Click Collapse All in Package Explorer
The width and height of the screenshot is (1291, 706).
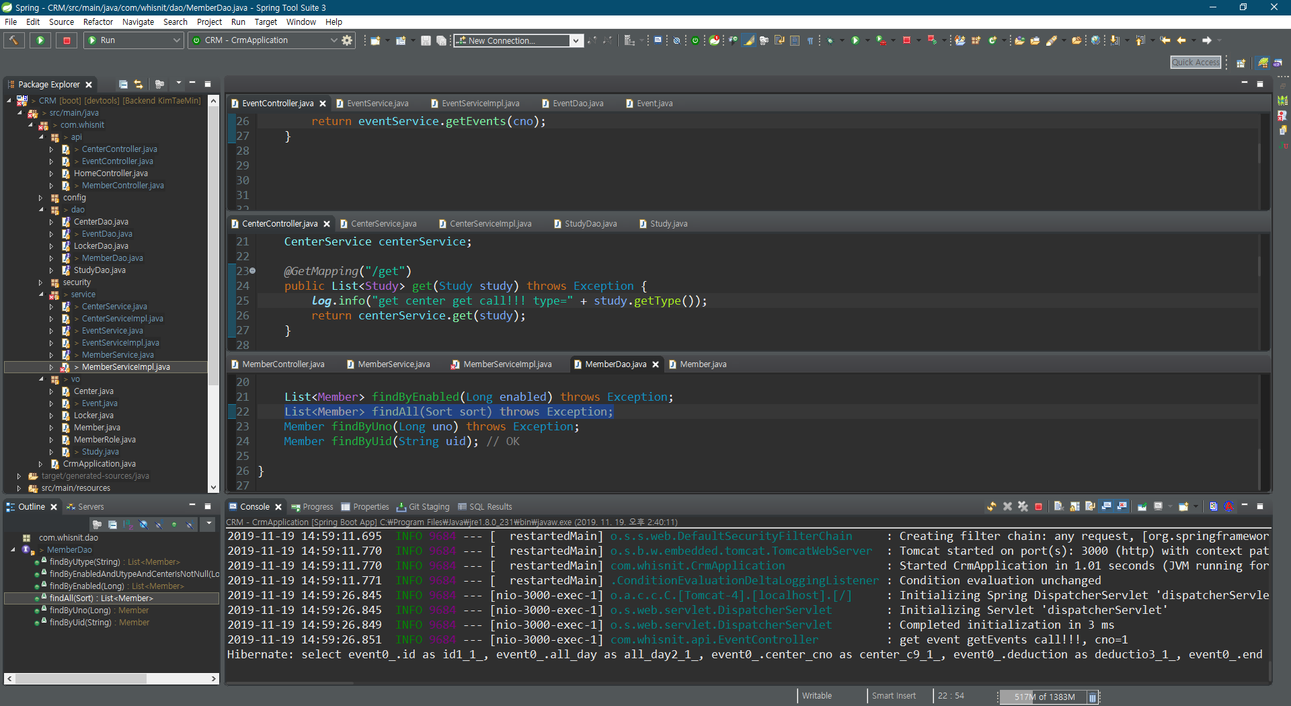(x=123, y=84)
